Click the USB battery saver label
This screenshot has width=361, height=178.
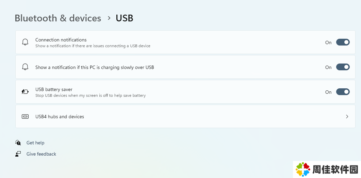click(54, 89)
